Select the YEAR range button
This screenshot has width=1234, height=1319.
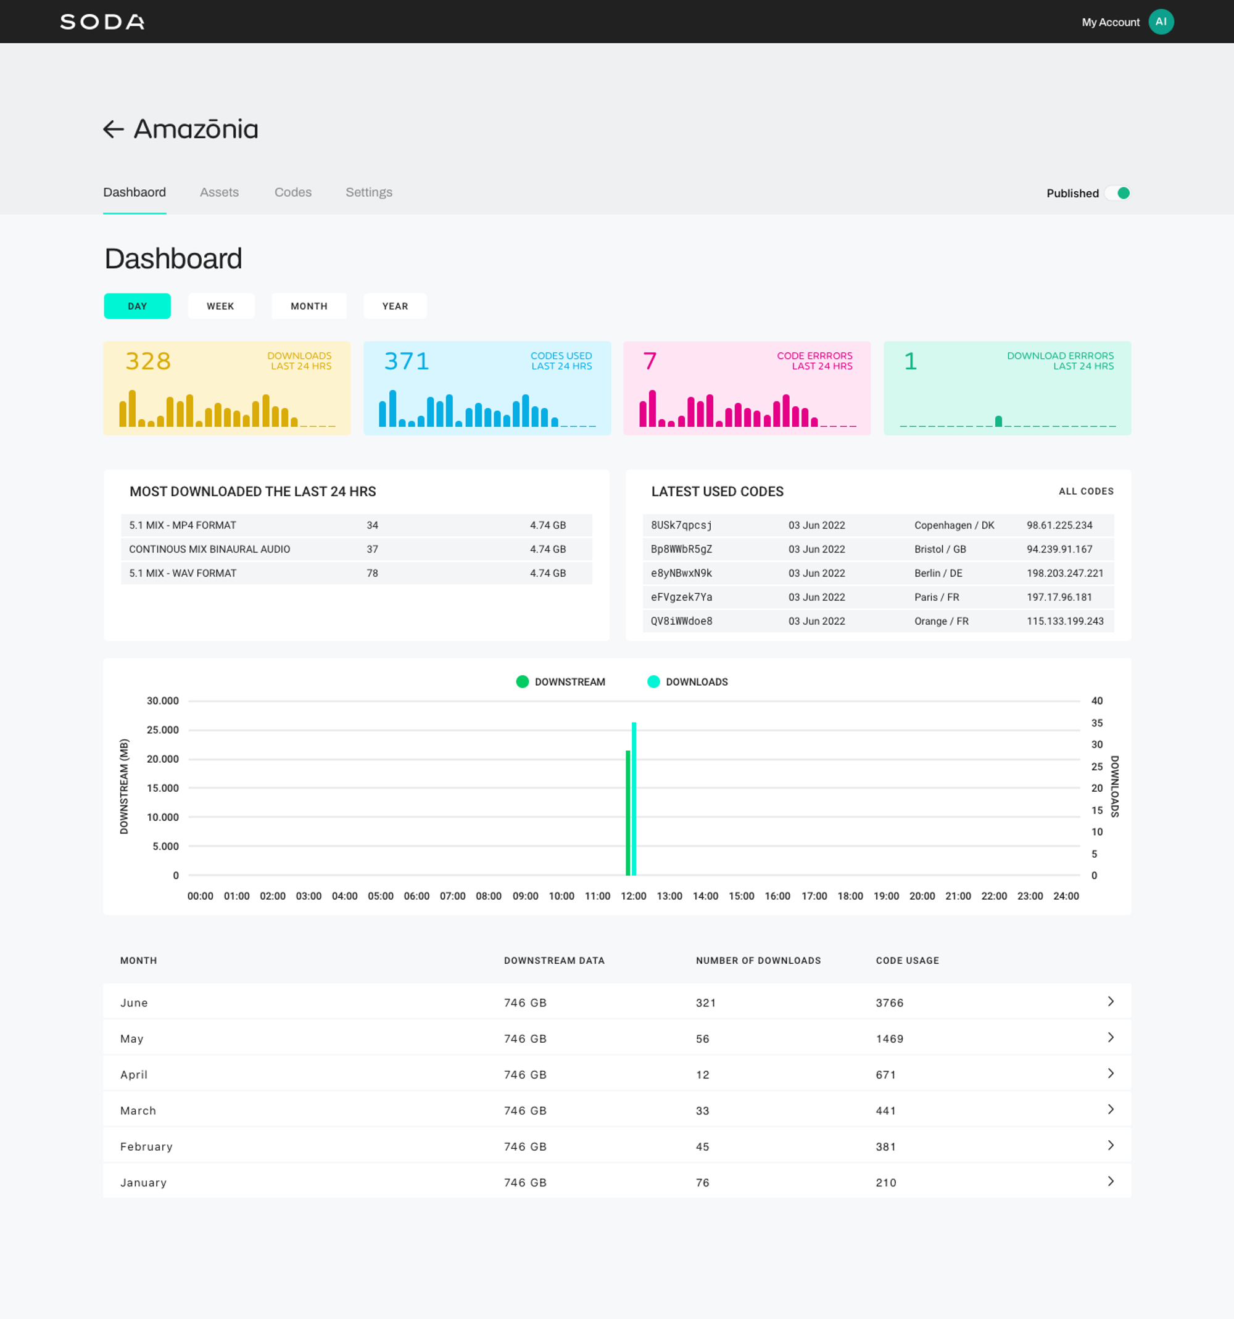395,306
